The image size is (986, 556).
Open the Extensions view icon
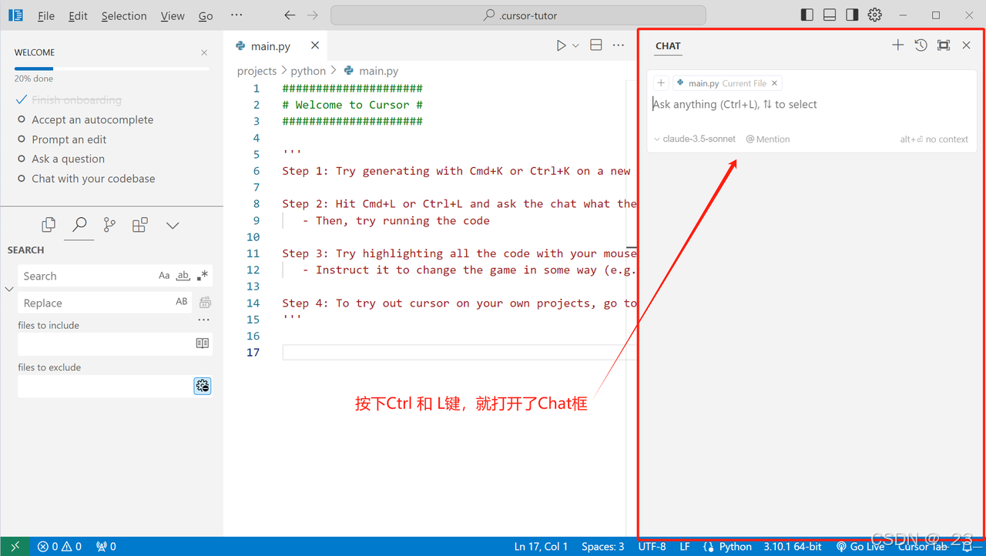click(x=139, y=225)
